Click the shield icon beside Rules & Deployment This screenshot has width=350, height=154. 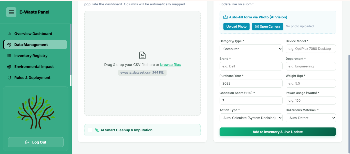[9, 78]
